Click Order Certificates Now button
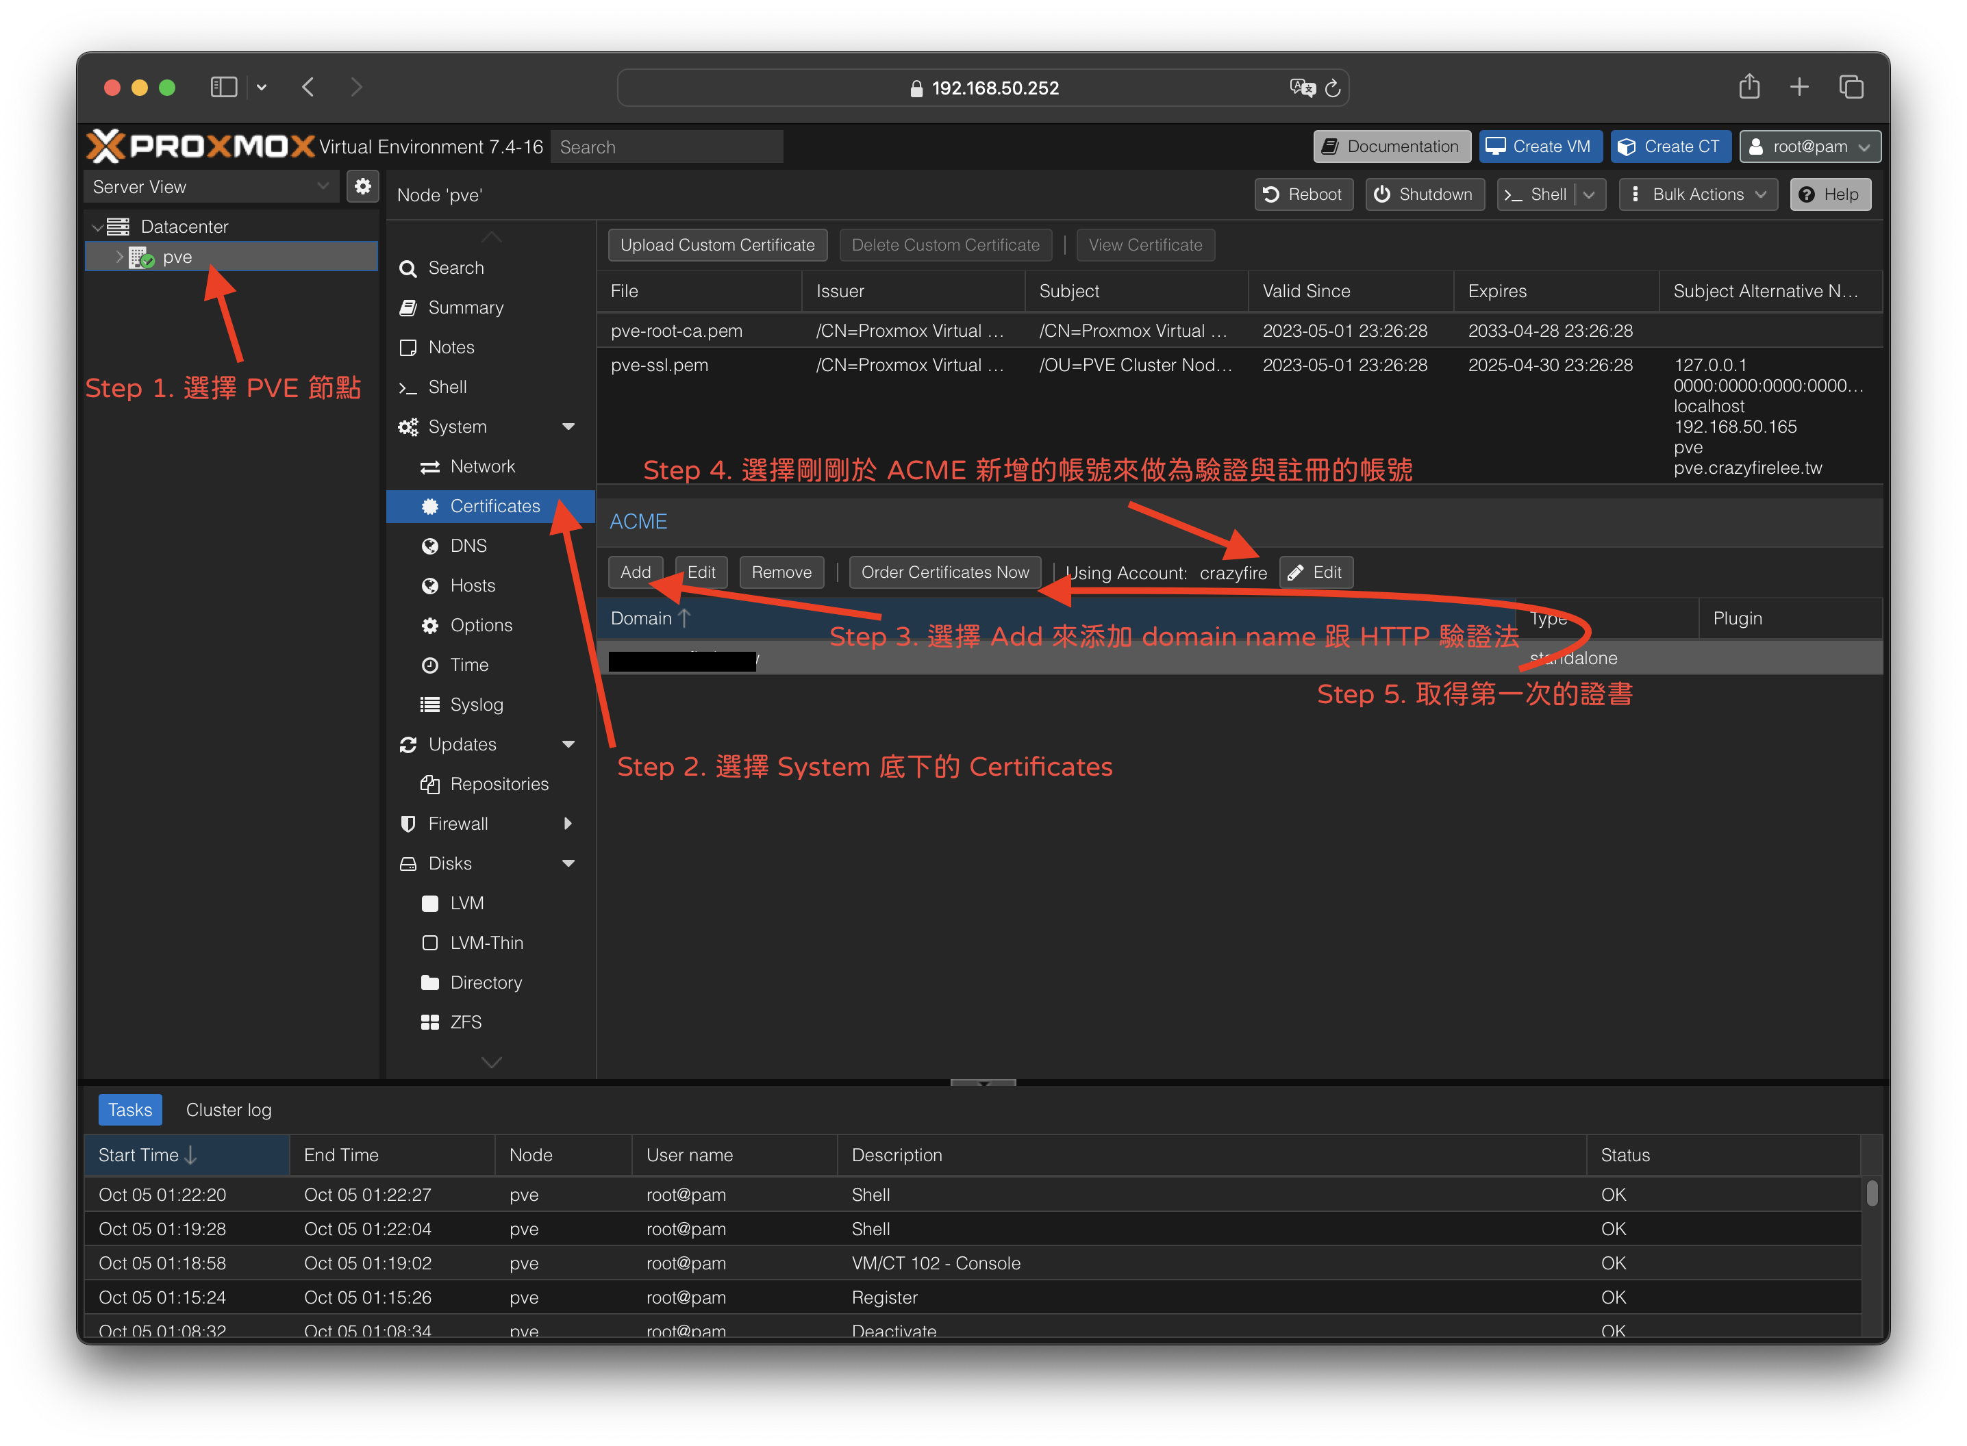Screen dimensions: 1967x1446 (944, 572)
